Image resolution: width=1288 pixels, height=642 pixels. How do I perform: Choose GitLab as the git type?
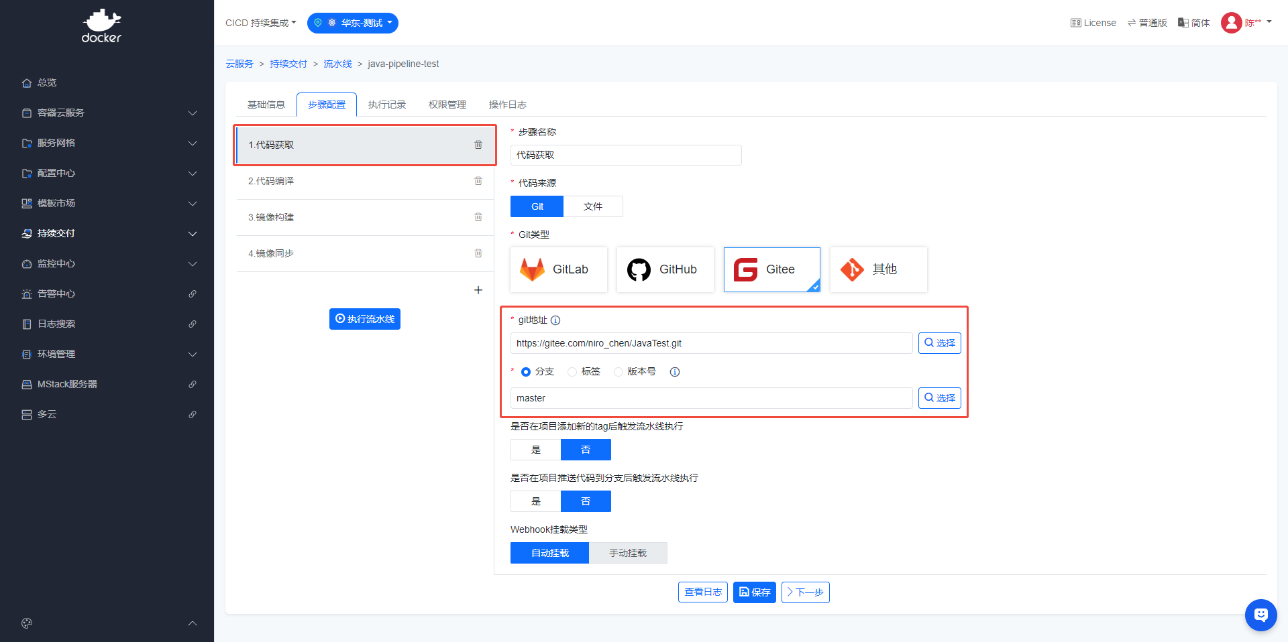tap(558, 269)
